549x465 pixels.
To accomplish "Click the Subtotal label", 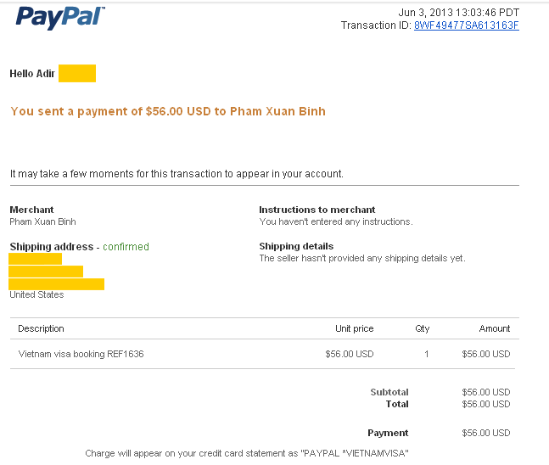I will point(389,392).
